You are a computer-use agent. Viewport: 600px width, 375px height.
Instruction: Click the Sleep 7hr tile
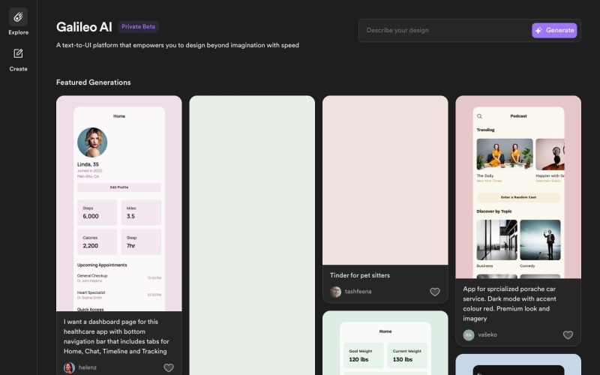coord(141,241)
